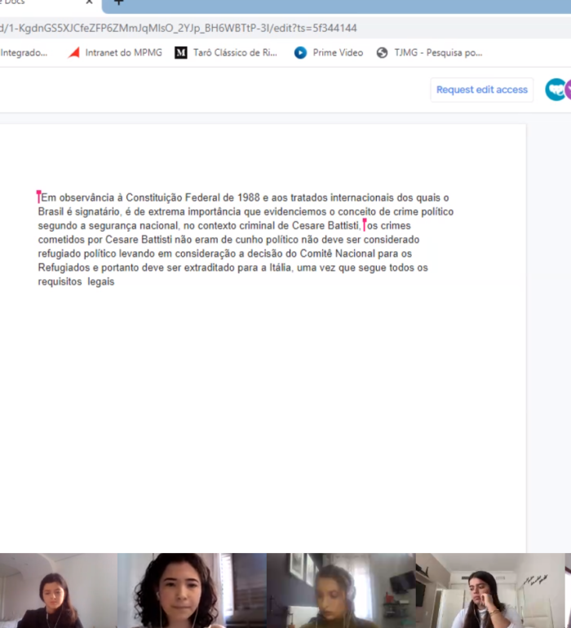Close the Docs browser tab
This screenshot has height=628, width=571.
(89, 2)
